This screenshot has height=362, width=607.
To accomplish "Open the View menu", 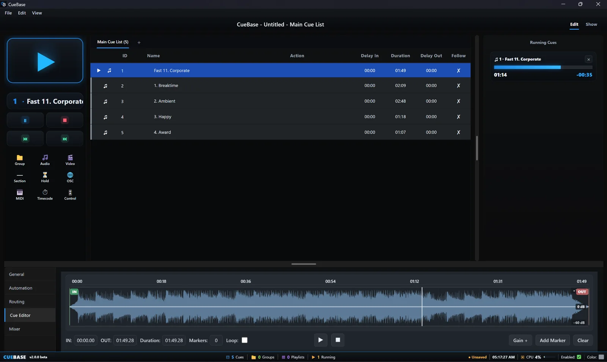I will click(37, 13).
